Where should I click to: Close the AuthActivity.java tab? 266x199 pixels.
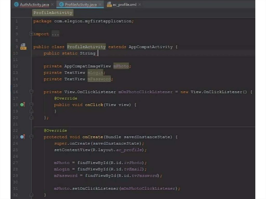[52, 4]
